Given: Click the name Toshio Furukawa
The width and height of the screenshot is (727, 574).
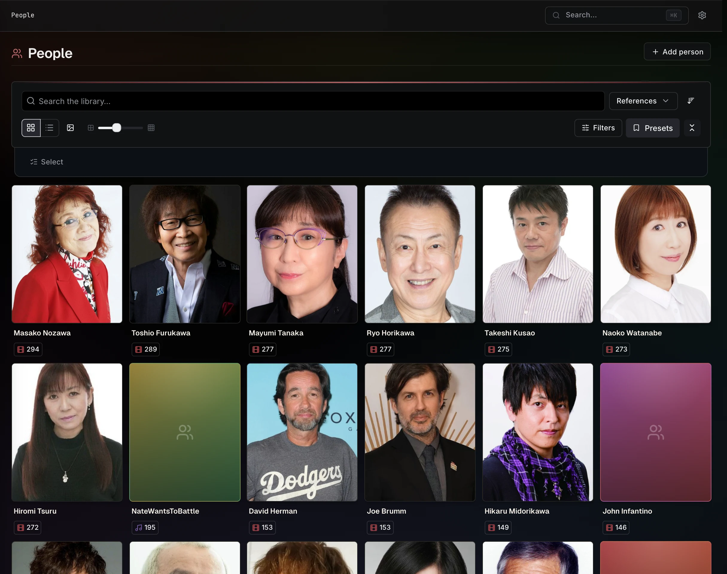Looking at the screenshot, I should 161,333.
